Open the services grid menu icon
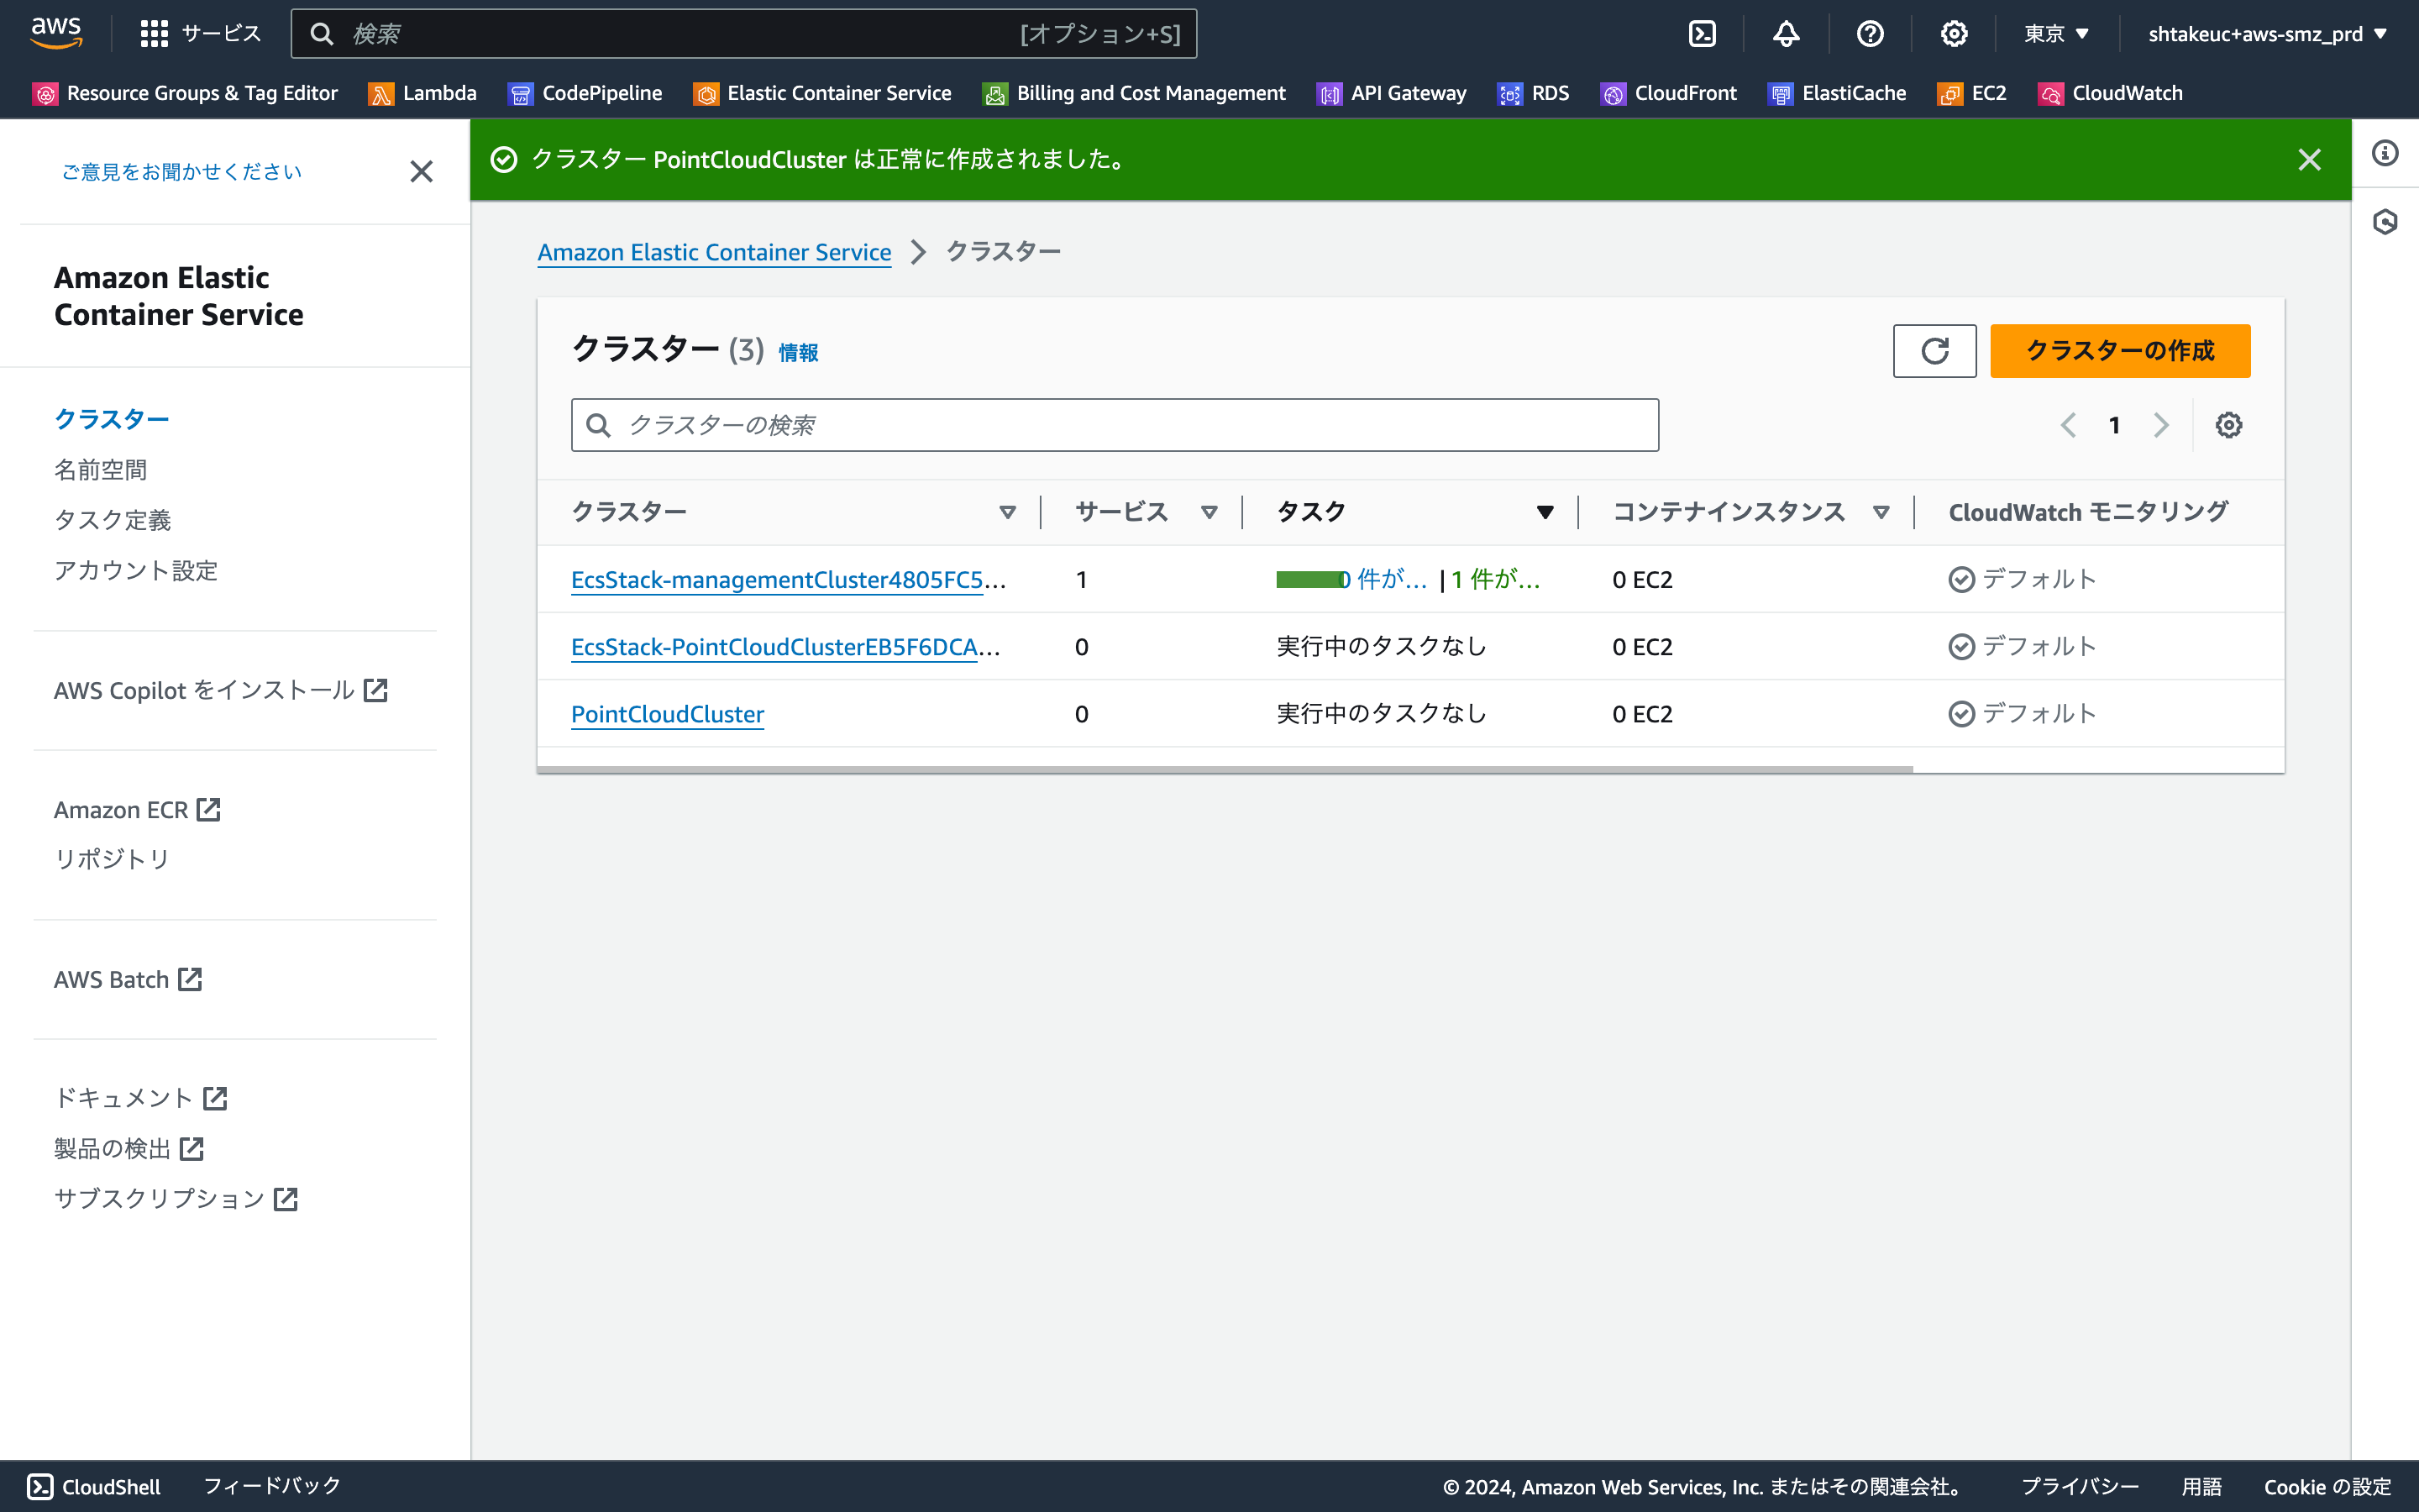Image resolution: width=2419 pixels, height=1512 pixels. coord(154,34)
